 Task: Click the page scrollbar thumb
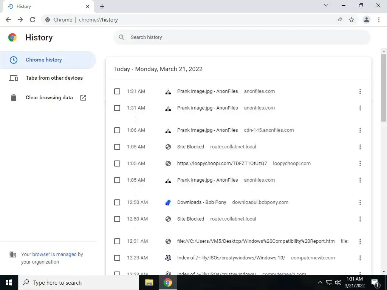point(384,88)
